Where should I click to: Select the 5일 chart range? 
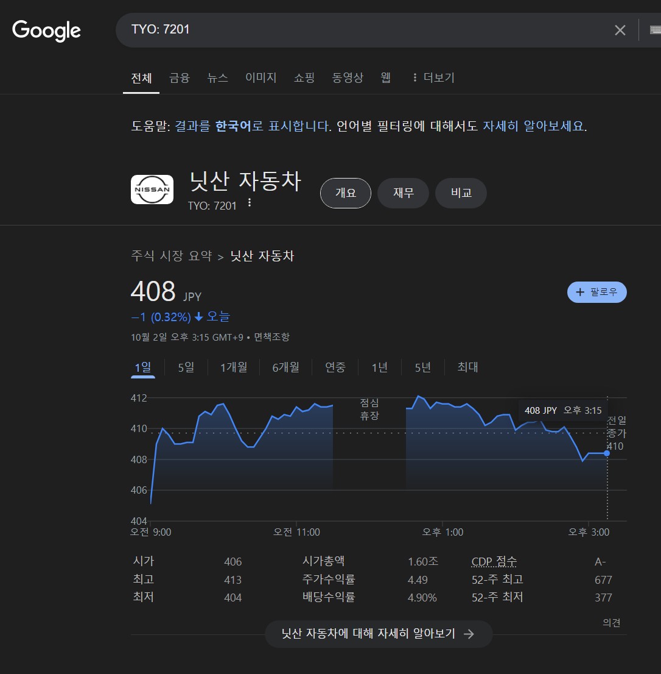pyautogui.click(x=186, y=367)
